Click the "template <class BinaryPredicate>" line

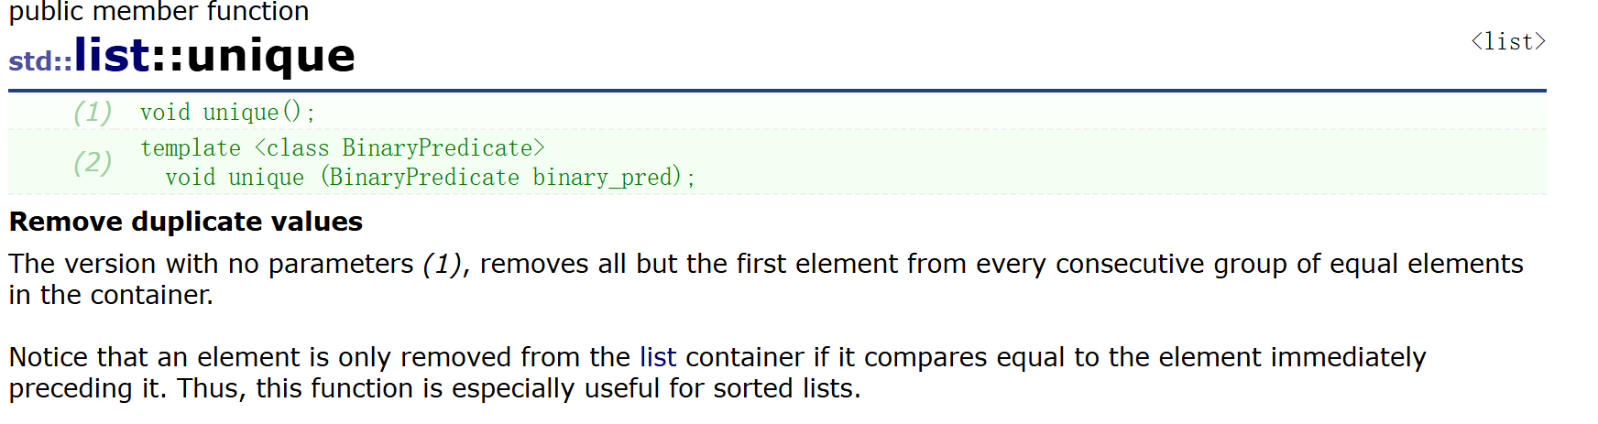[x=342, y=148]
